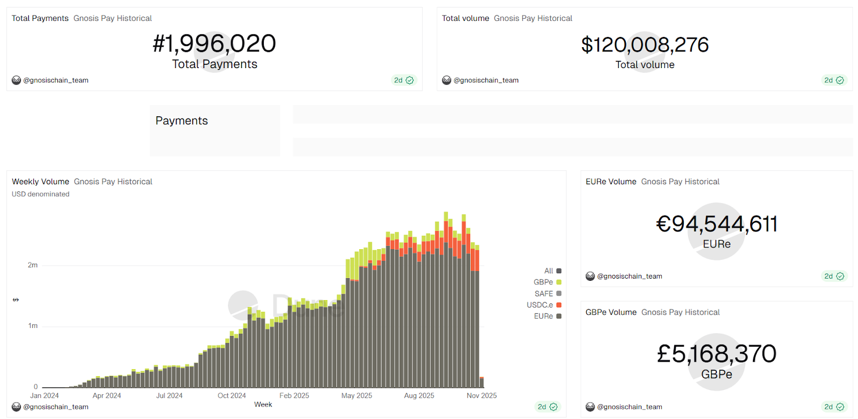Open Gnosis Pay Historical query beside Total Payments title
Screen dimensions: 858x419
click(x=113, y=18)
